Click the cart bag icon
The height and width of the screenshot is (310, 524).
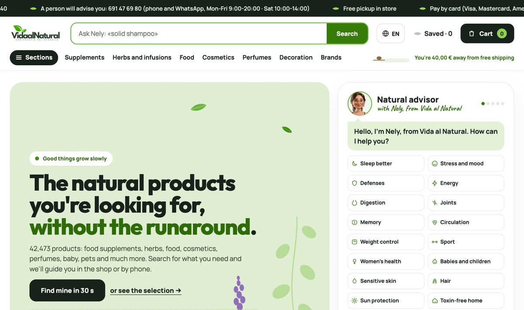click(x=472, y=34)
